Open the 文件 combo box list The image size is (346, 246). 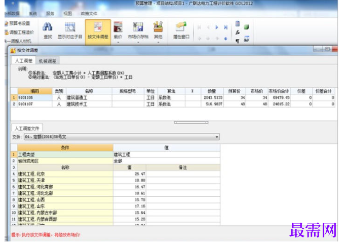pos(217,137)
